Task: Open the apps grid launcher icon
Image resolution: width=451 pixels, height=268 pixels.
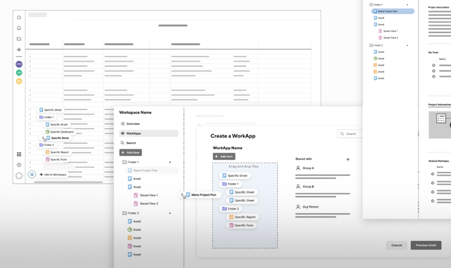Action: tap(19, 155)
